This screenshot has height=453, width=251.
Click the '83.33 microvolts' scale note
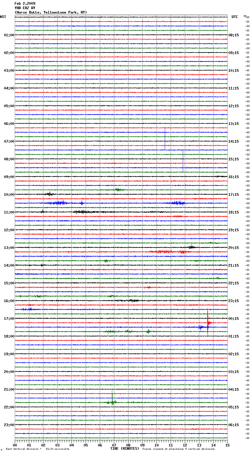point(58,449)
